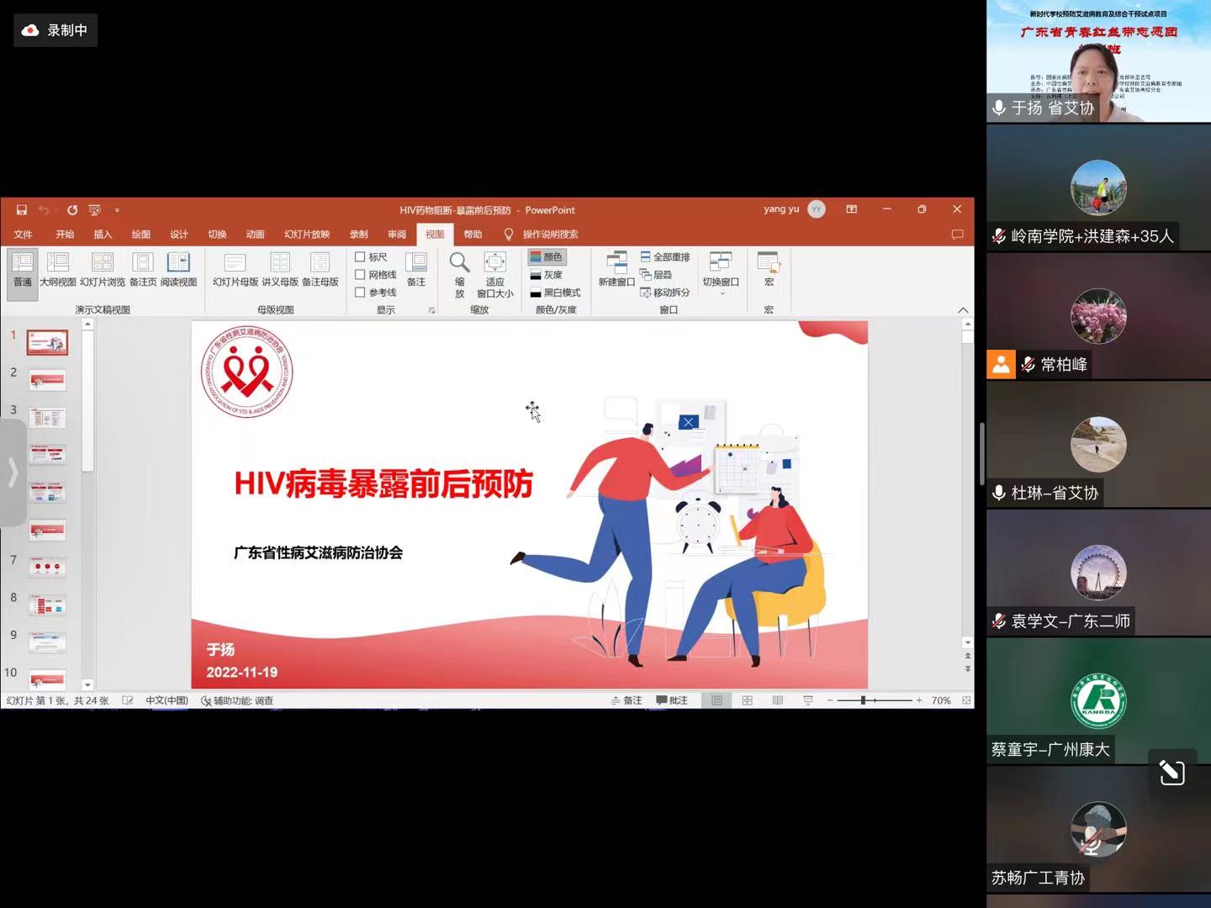1211x908 pixels.
Task: Click 新建窗口 new window icon
Action: pos(616,269)
